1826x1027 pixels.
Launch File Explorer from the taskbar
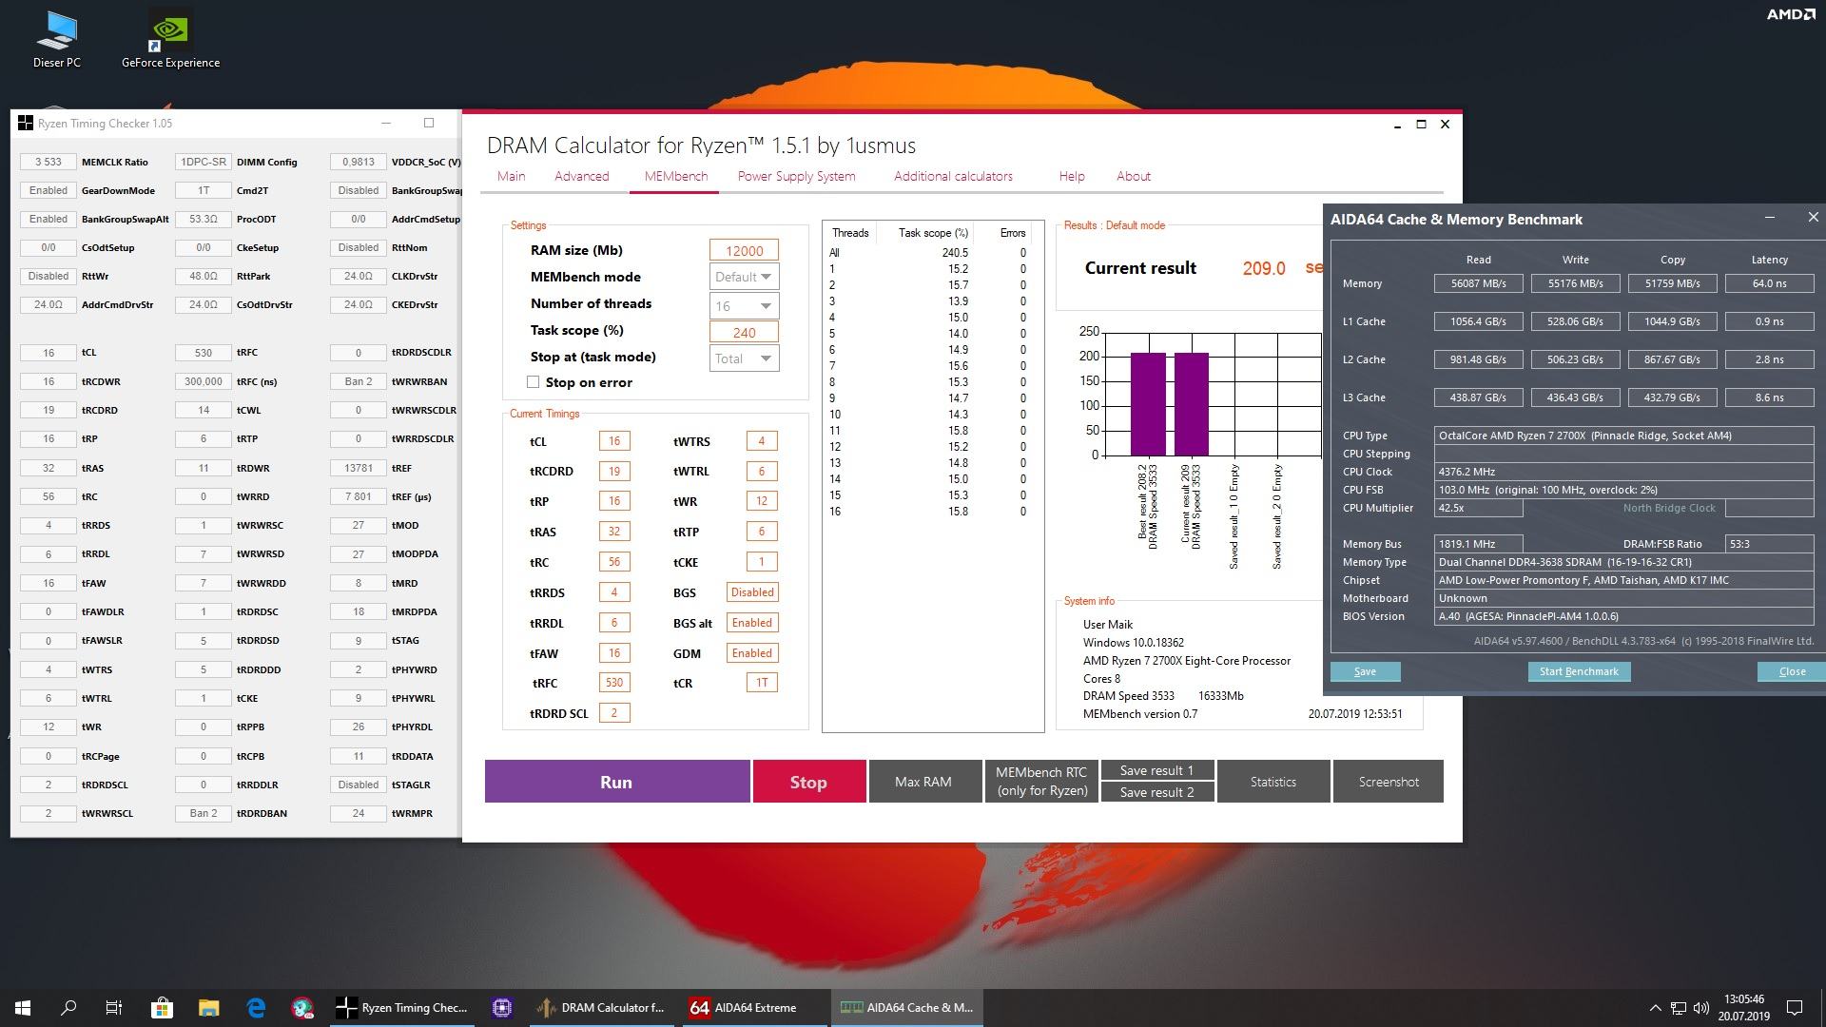click(x=209, y=1007)
